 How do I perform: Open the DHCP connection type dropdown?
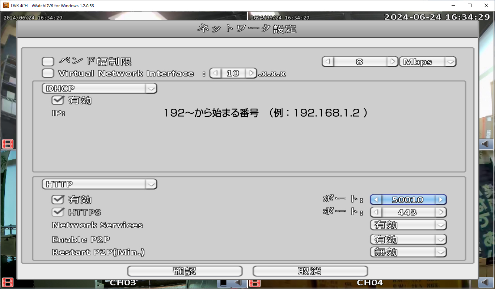click(100, 88)
